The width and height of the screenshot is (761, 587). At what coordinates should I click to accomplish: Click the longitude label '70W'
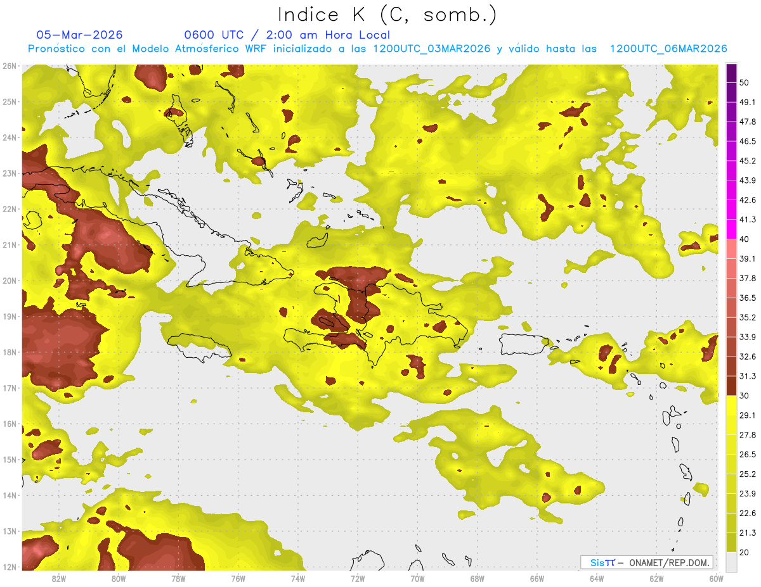[x=417, y=579]
